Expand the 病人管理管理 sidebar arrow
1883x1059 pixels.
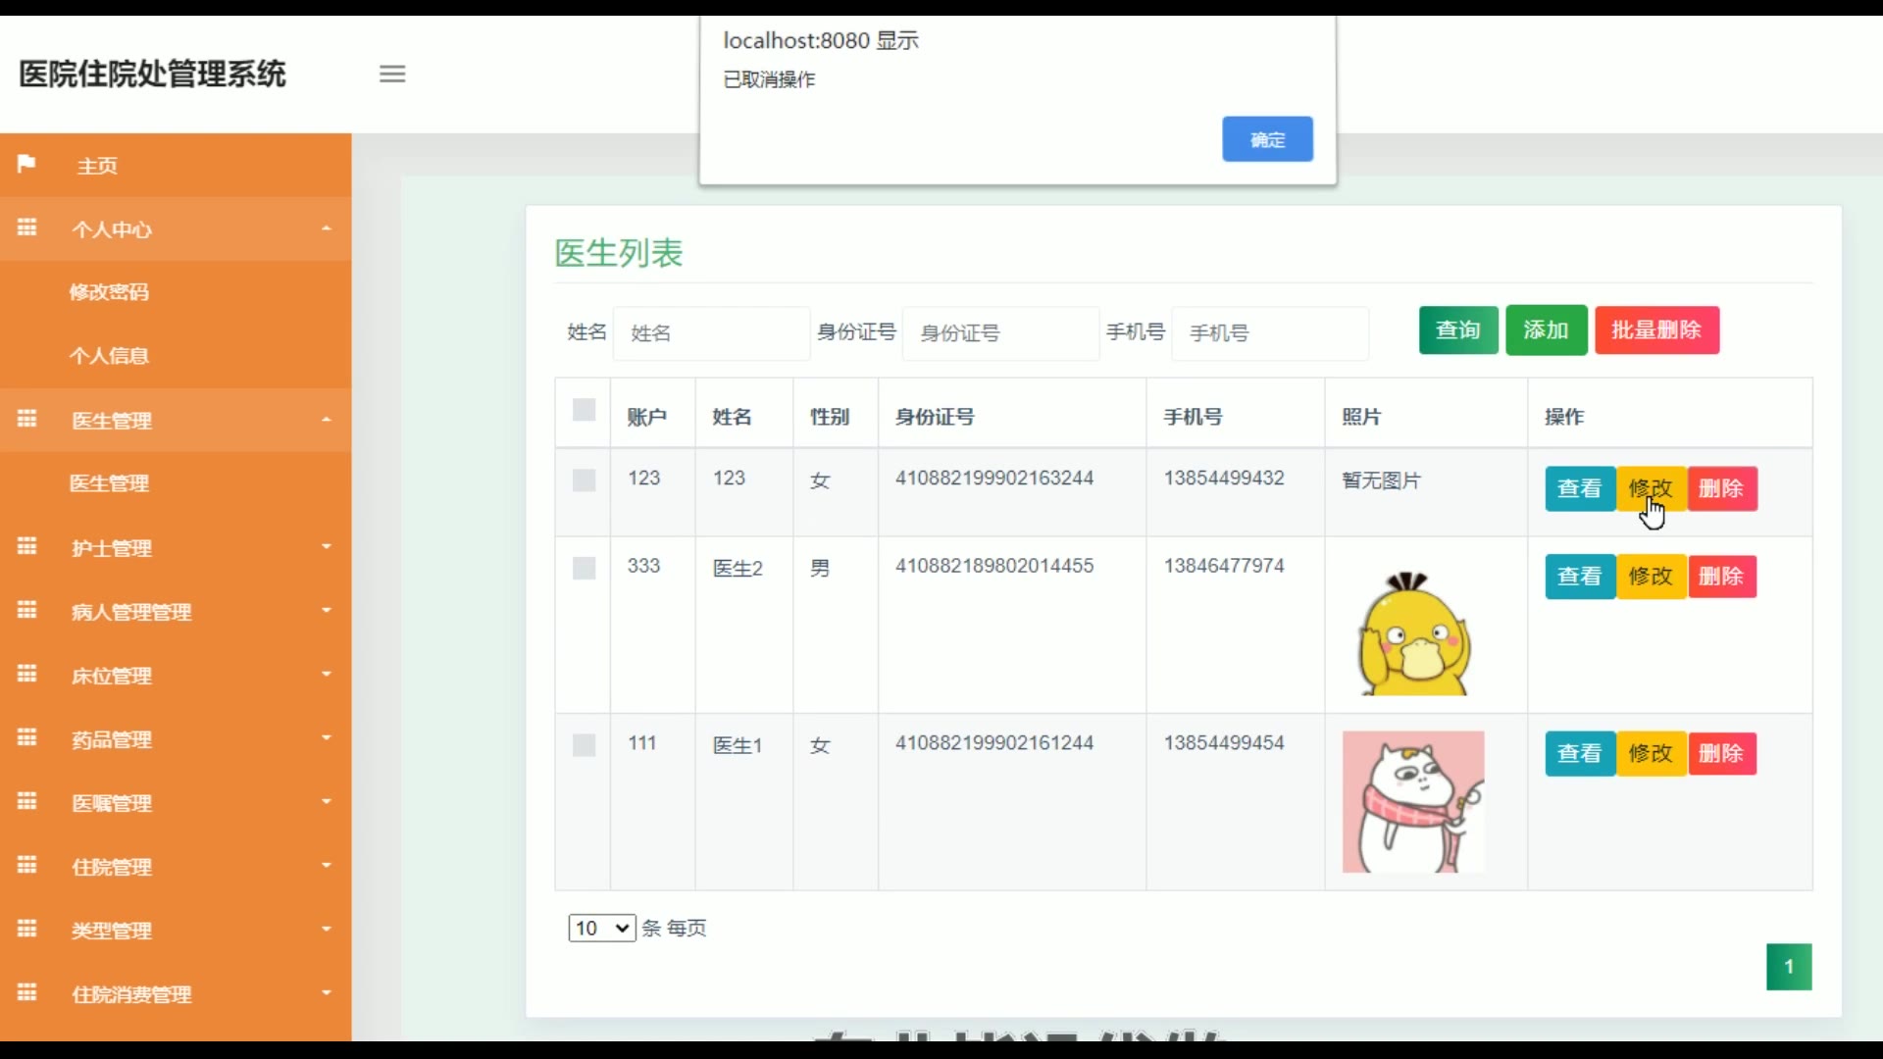pos(327,611)
